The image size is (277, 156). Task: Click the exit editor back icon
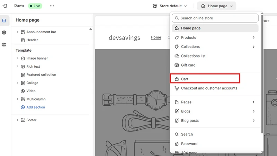5,6
